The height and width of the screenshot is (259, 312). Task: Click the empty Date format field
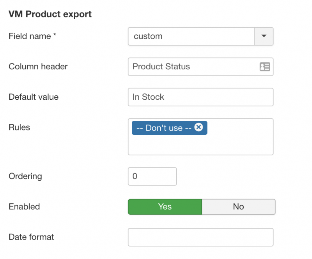pyautogui.click(x=200, y=237)
